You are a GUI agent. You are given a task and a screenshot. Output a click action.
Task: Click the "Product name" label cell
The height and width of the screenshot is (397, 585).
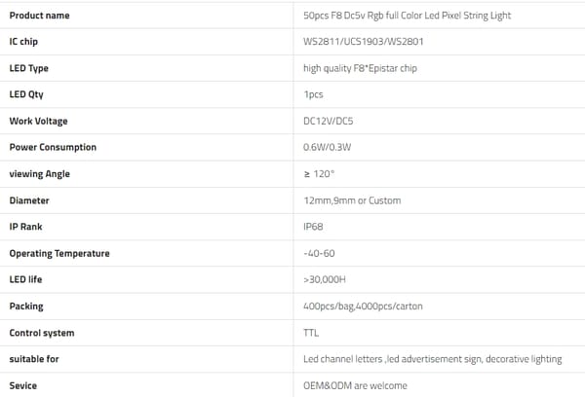pos(40,16)
